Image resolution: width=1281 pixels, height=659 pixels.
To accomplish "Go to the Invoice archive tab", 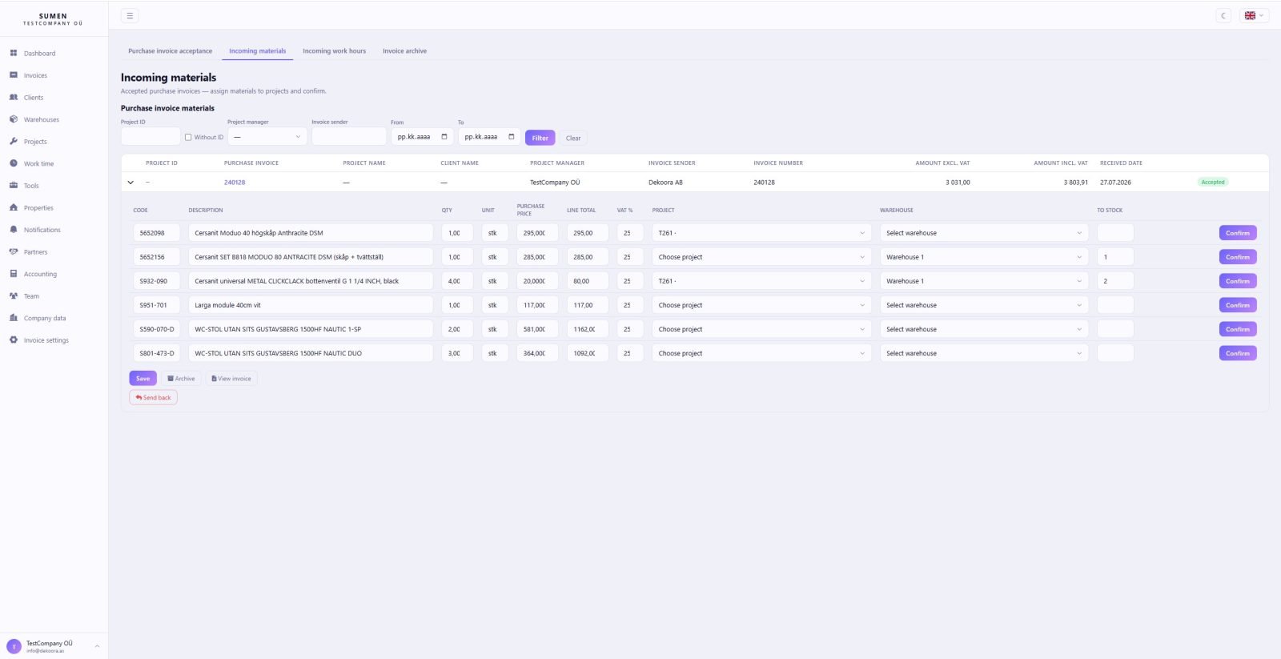I will 404,51.
